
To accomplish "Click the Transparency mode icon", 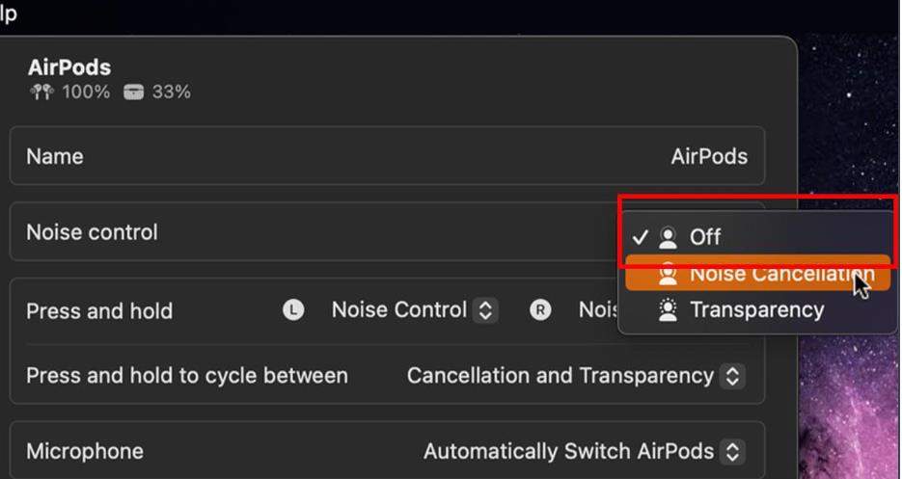I will click(668, 310).
